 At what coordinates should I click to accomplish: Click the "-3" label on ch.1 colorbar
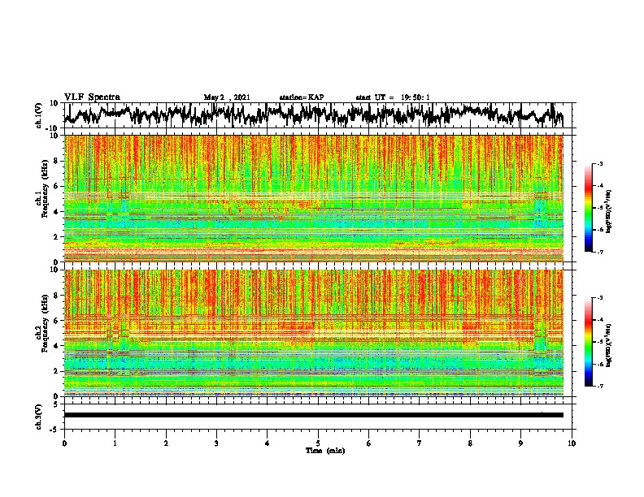coord(599,164)
